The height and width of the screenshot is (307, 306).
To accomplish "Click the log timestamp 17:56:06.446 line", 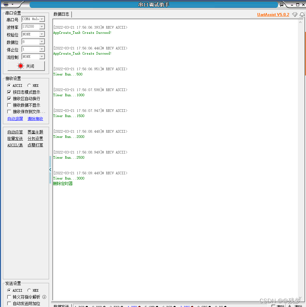I will pyautogui.click(x=90, y=48).
